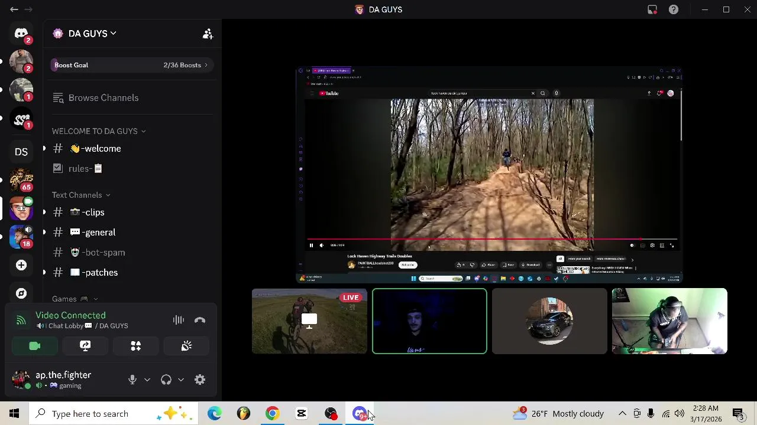Open the soundboard button
757x425 pixels.
pos(186,346)
